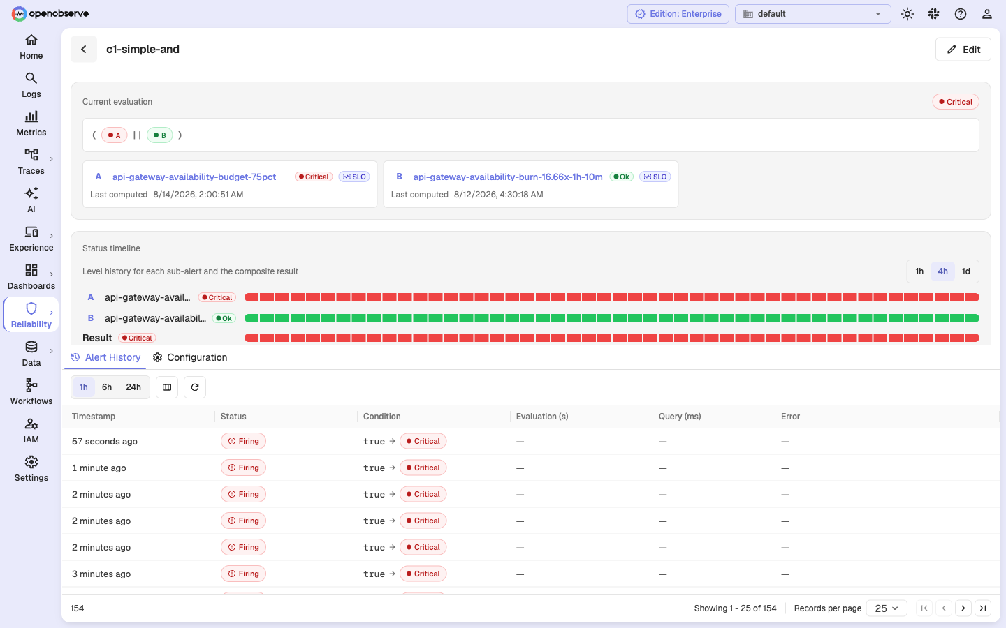1006x628 pixels.
Task: Click the OpenObserve logo
Action: tap(50, 13)
